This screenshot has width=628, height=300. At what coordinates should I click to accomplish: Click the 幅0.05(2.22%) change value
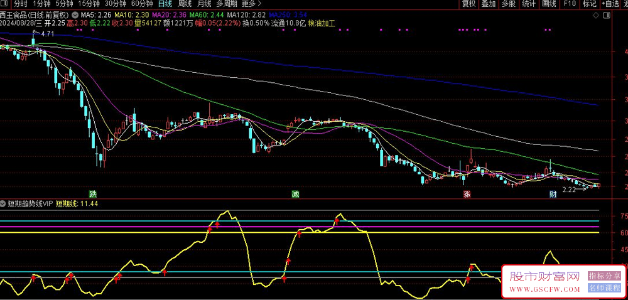[x=218, y=23]
